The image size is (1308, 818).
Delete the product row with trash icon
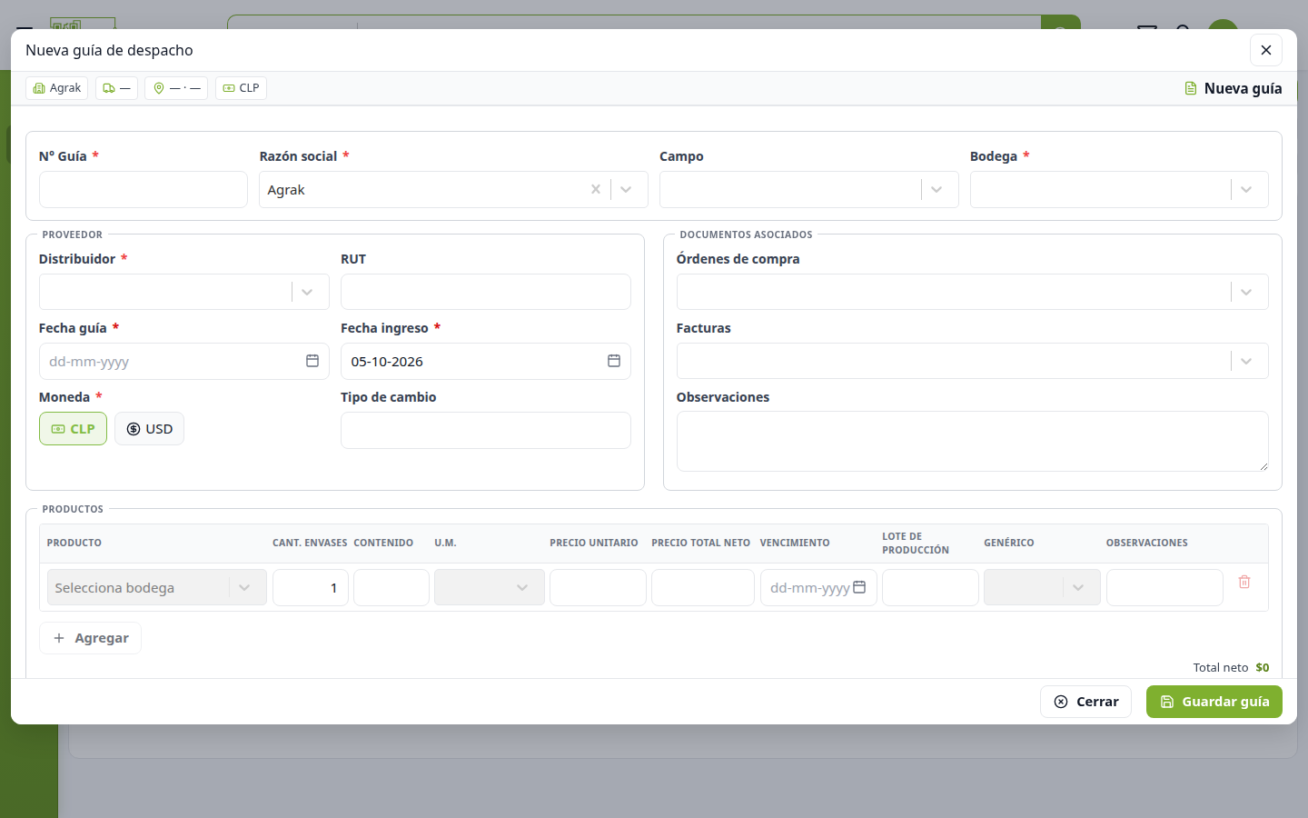click(1244, 582)
